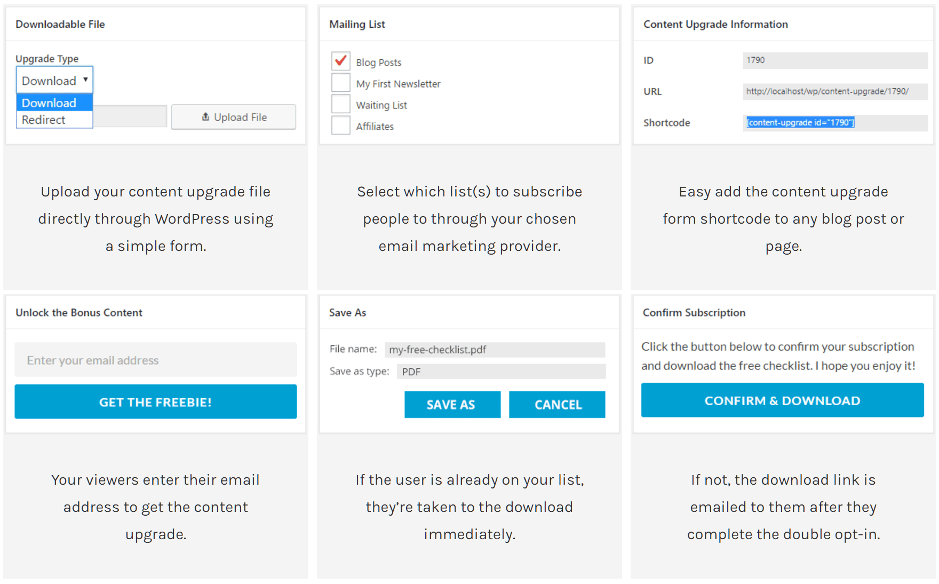Click the "GET THE FREEBIE!" button
Screen dimensions: 939x584
point(155,402)
